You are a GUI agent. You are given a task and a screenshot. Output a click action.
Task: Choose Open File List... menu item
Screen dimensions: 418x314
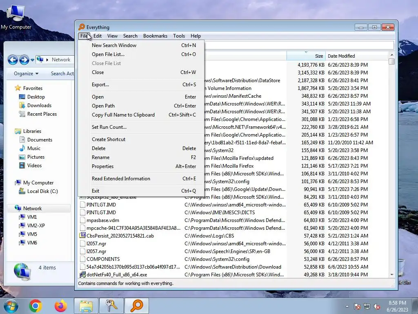(141, 54)
